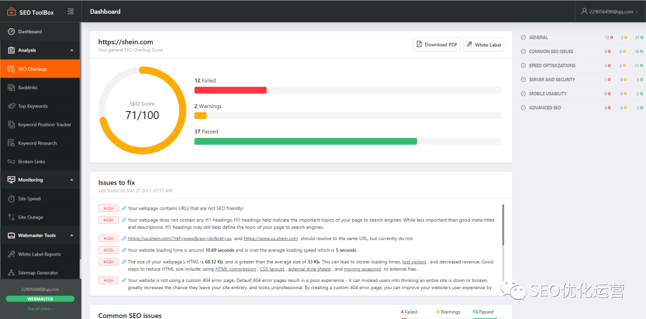Open Broken Links page

pyautogui.click(x=40, y=161)
